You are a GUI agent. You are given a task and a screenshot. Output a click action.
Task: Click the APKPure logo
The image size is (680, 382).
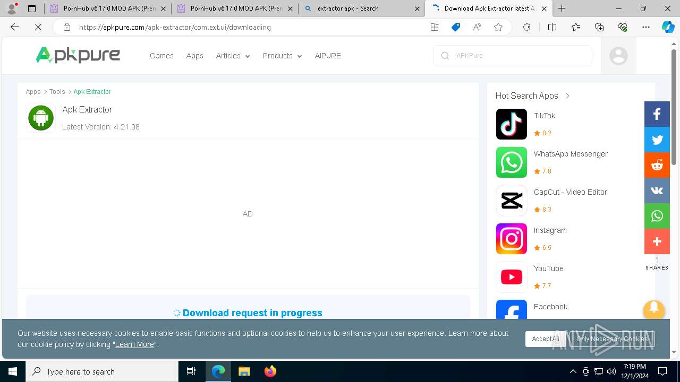coord(78,55)
